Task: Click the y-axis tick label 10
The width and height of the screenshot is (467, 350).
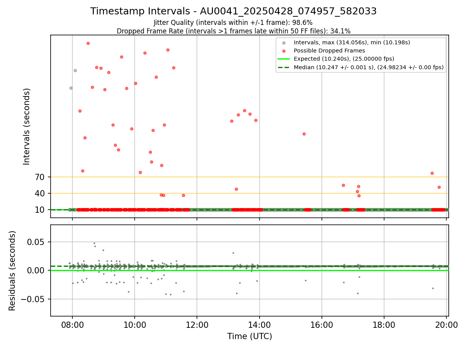Action: (40, 210)
